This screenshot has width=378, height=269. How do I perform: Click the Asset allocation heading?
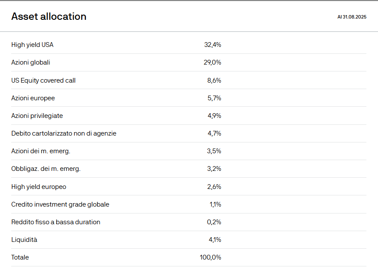coord(49,16)
